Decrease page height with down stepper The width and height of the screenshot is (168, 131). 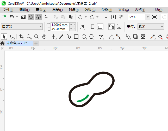click(x=71, y=29)
